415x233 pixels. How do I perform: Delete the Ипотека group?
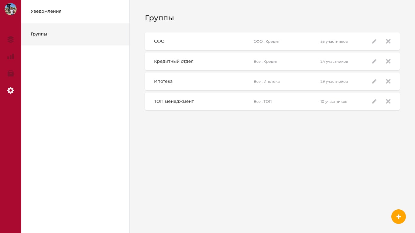click(x=388, y=81)
